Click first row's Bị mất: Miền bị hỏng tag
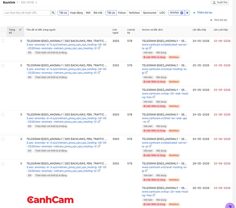 [154, 57]
